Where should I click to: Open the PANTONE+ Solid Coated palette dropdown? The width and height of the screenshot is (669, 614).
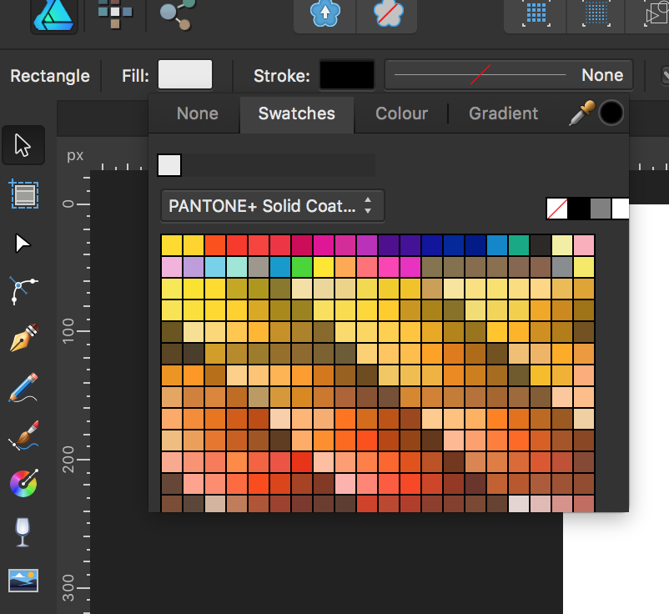pyautogui.click(x=273, y=206)
